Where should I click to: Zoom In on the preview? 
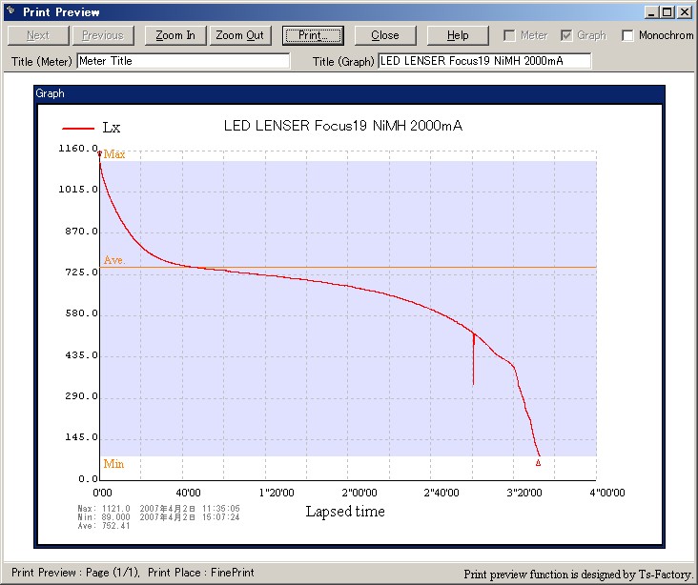click(175, 35)
